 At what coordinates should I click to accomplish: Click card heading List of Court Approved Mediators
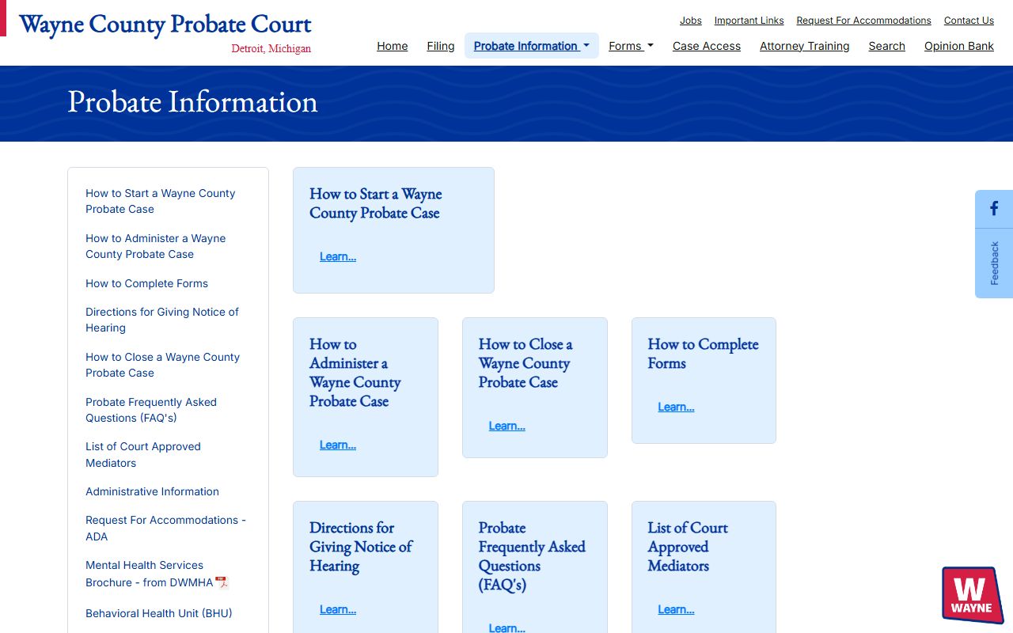[688, 547]
